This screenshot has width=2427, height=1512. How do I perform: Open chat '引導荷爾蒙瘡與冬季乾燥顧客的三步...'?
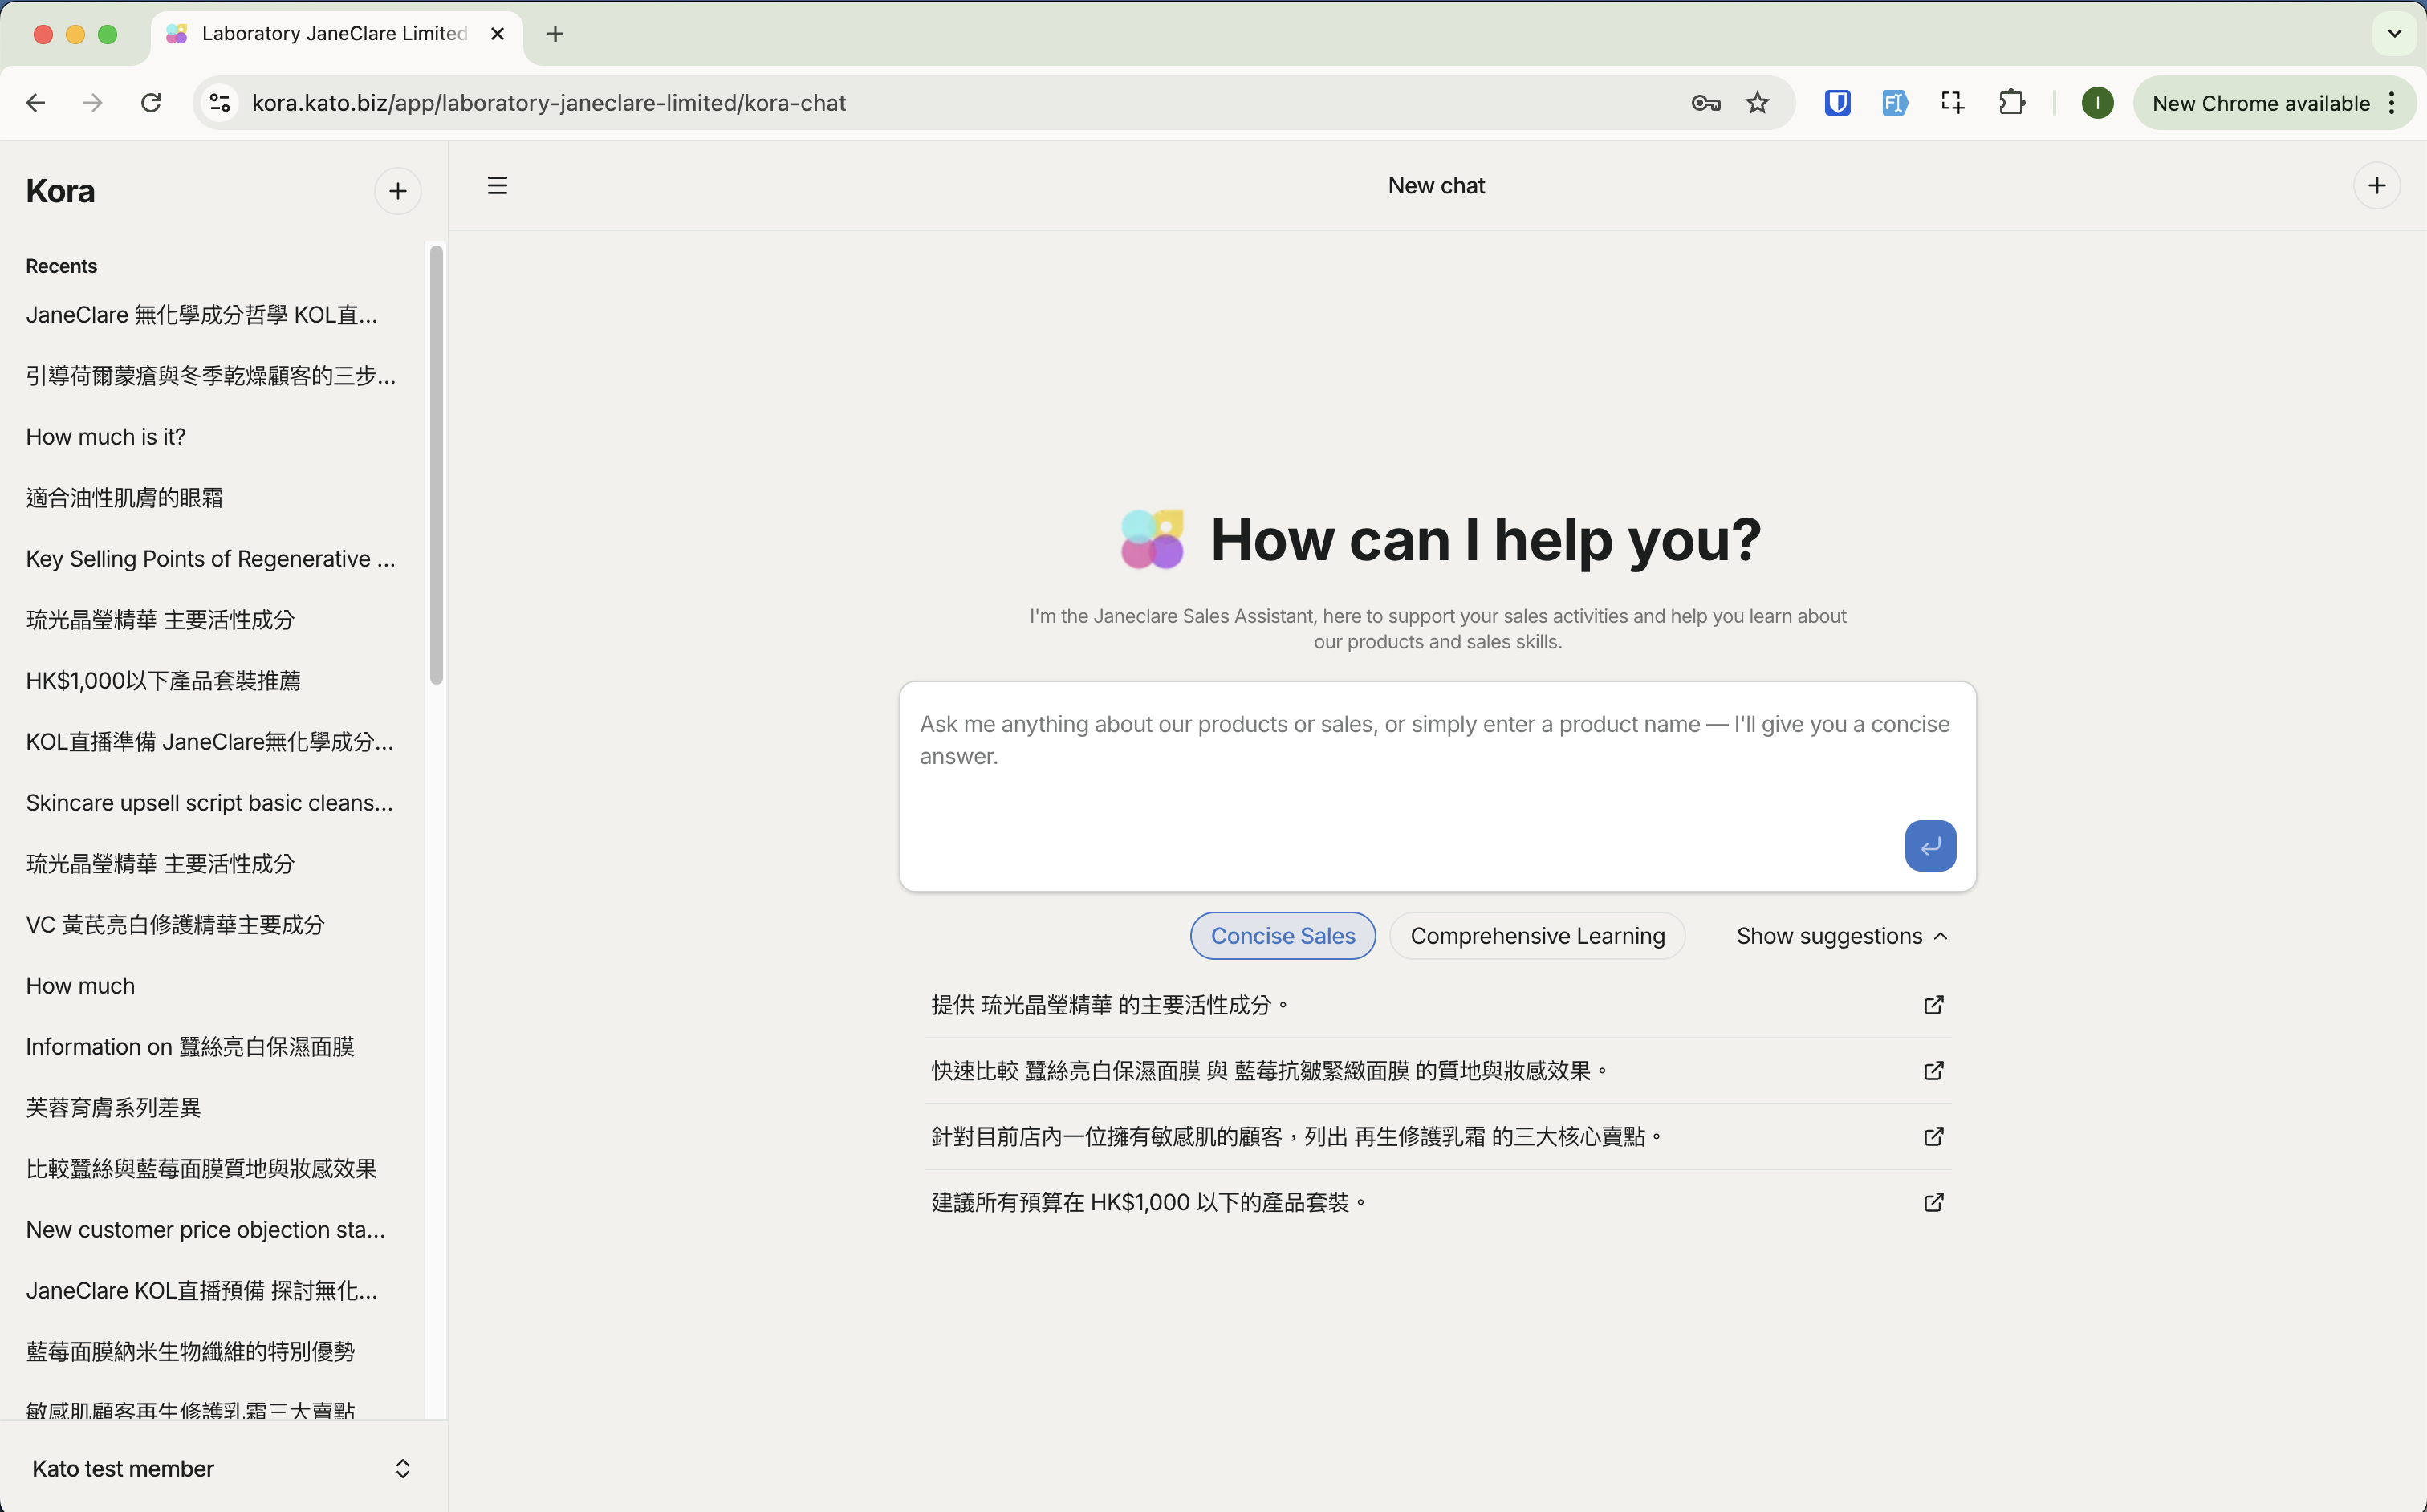pos(210,376)
